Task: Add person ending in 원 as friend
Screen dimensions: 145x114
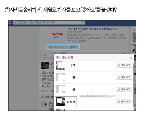Action: [x=124, y=90]
